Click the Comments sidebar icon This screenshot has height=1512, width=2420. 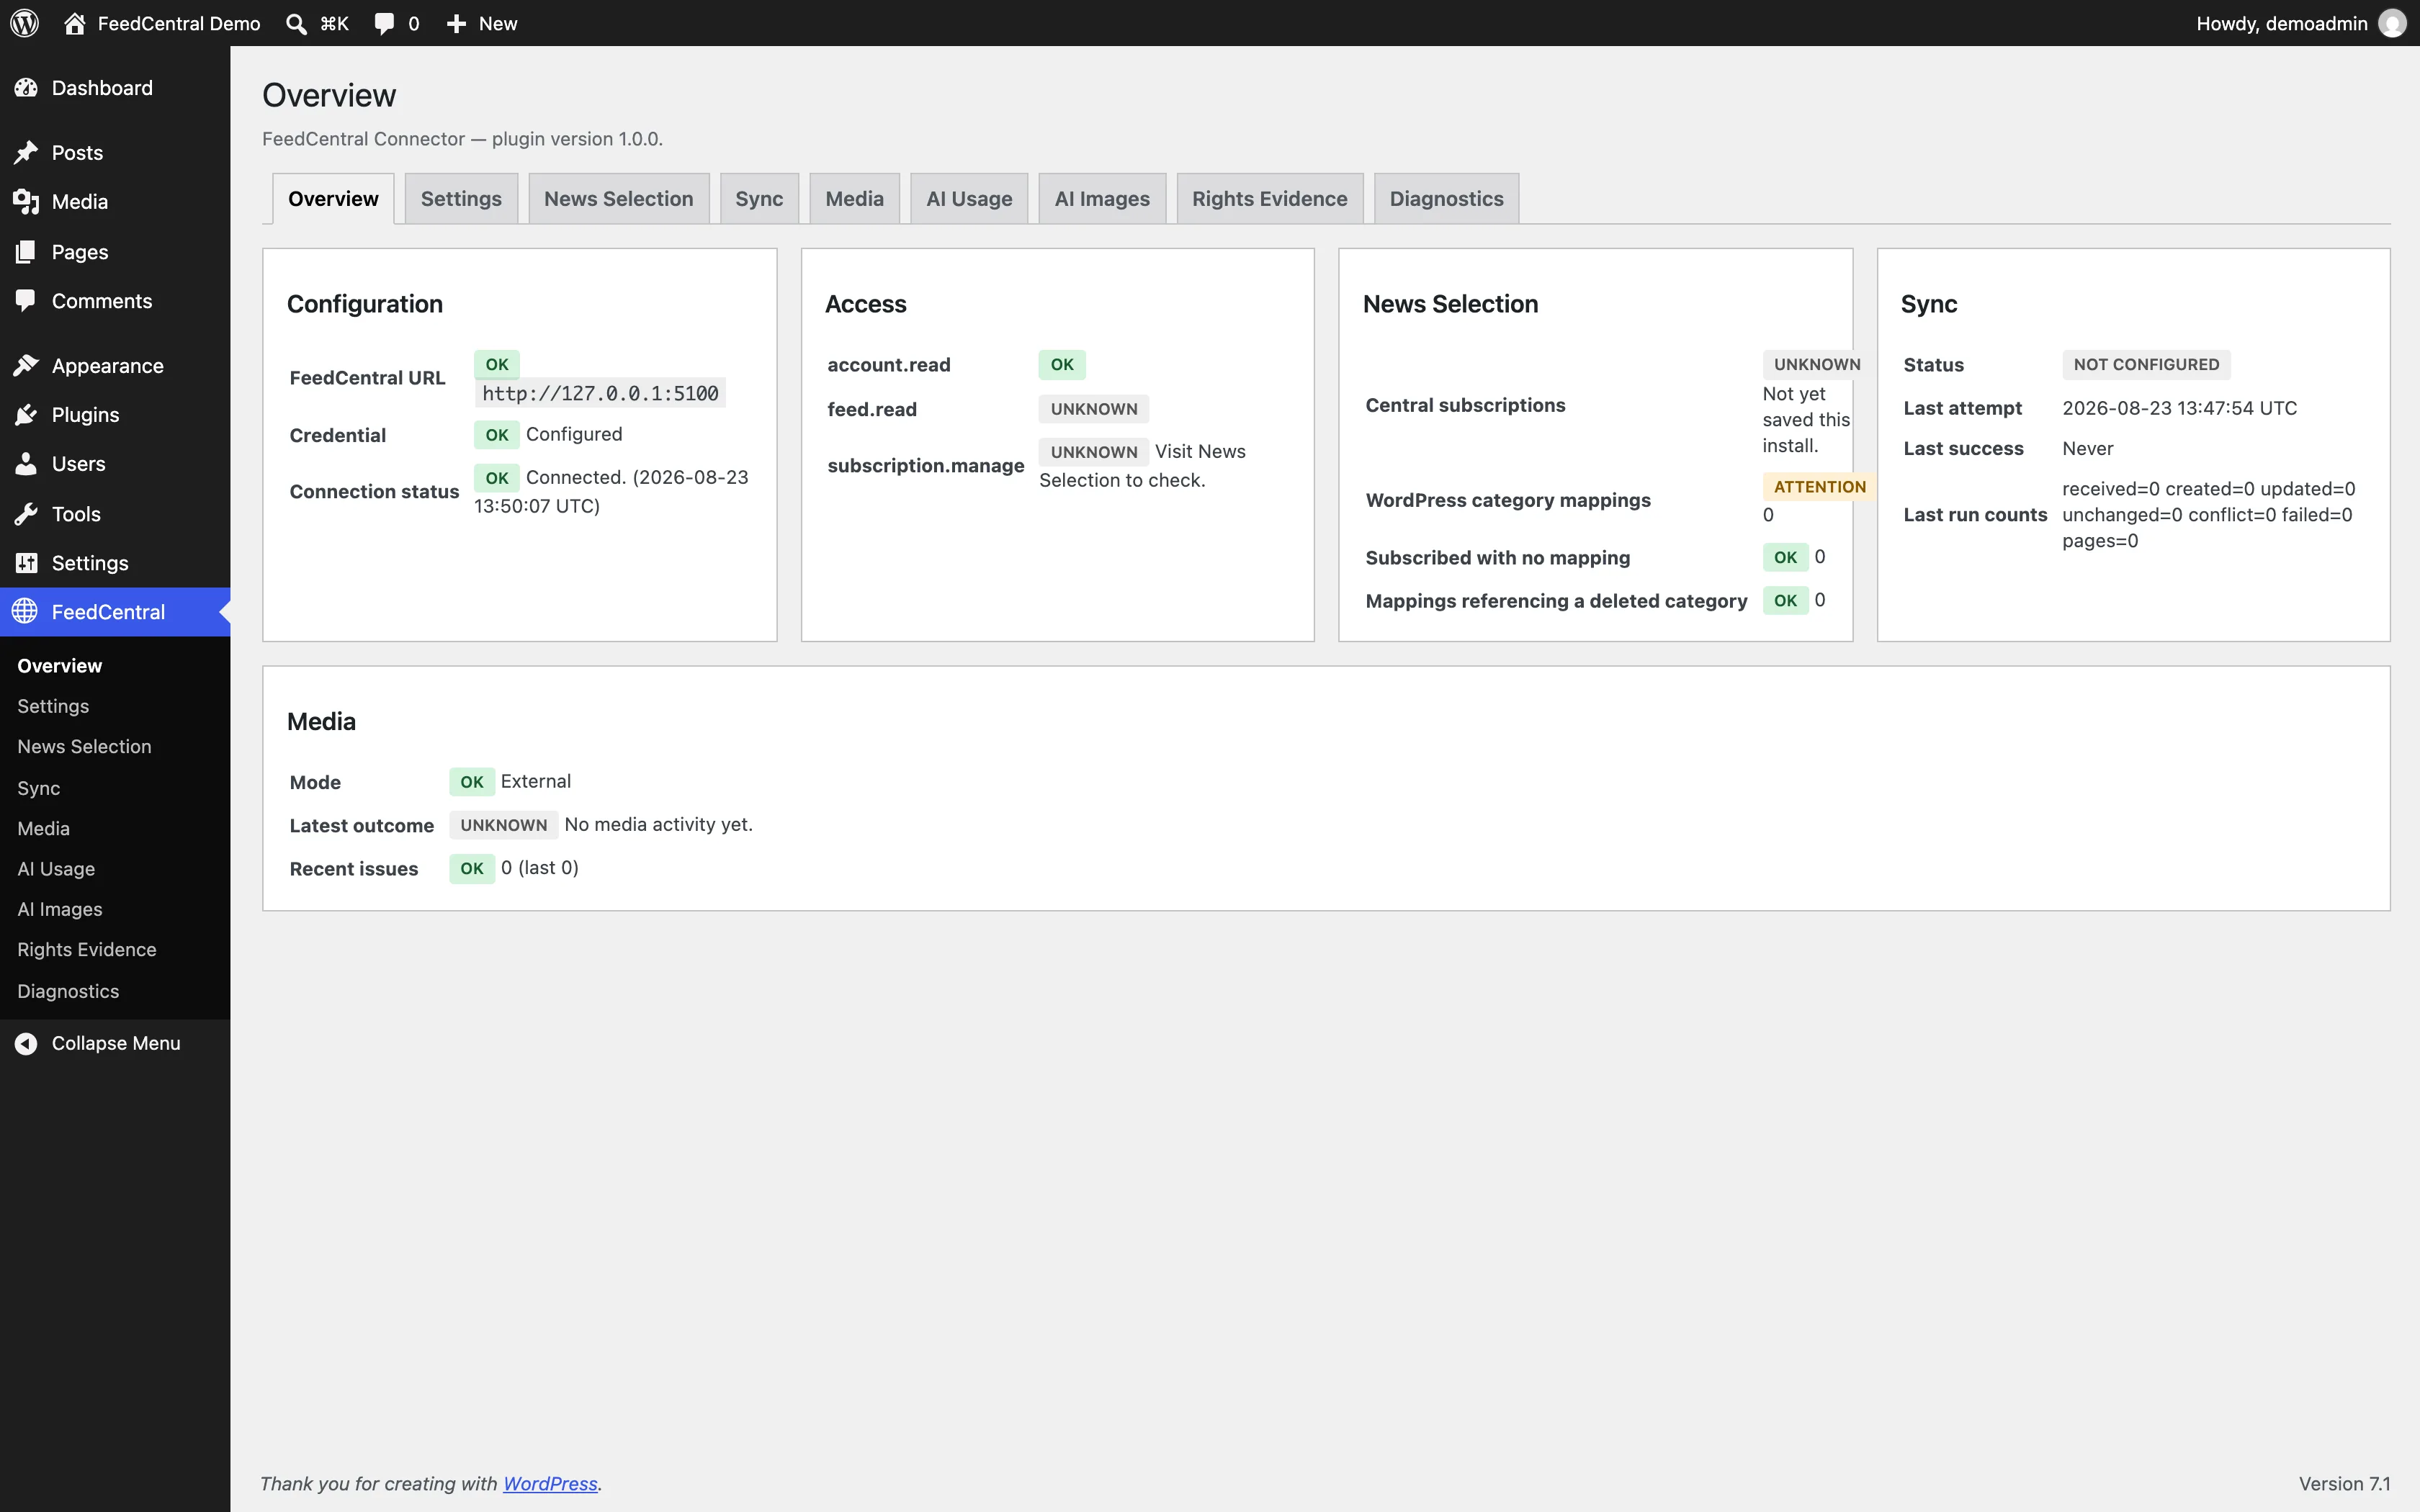coord(26,301)
